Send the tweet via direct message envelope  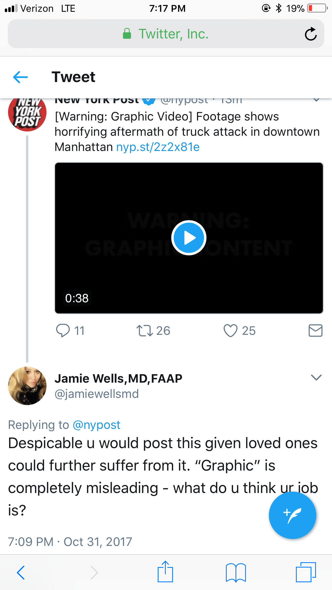(315, 331)
